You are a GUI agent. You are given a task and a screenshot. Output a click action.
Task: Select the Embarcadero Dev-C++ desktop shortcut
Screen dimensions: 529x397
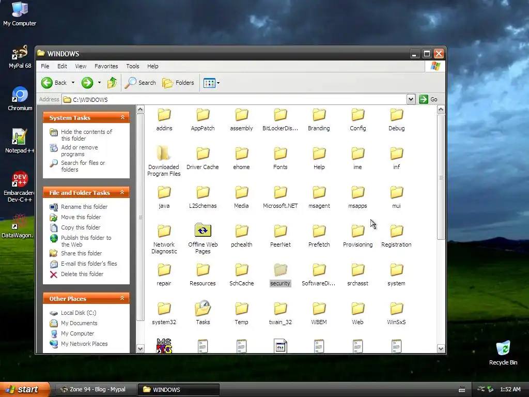point(19,186)
